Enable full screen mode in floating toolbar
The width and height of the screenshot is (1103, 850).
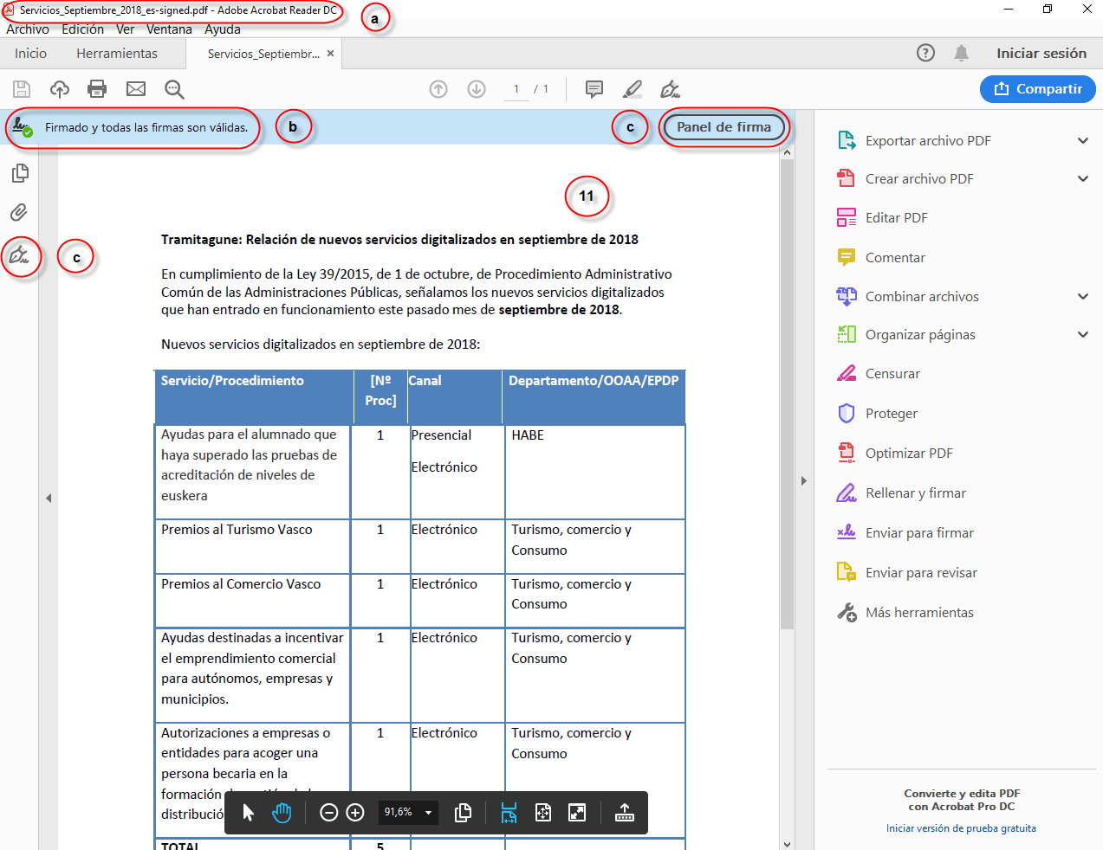(x=577, y=813)
